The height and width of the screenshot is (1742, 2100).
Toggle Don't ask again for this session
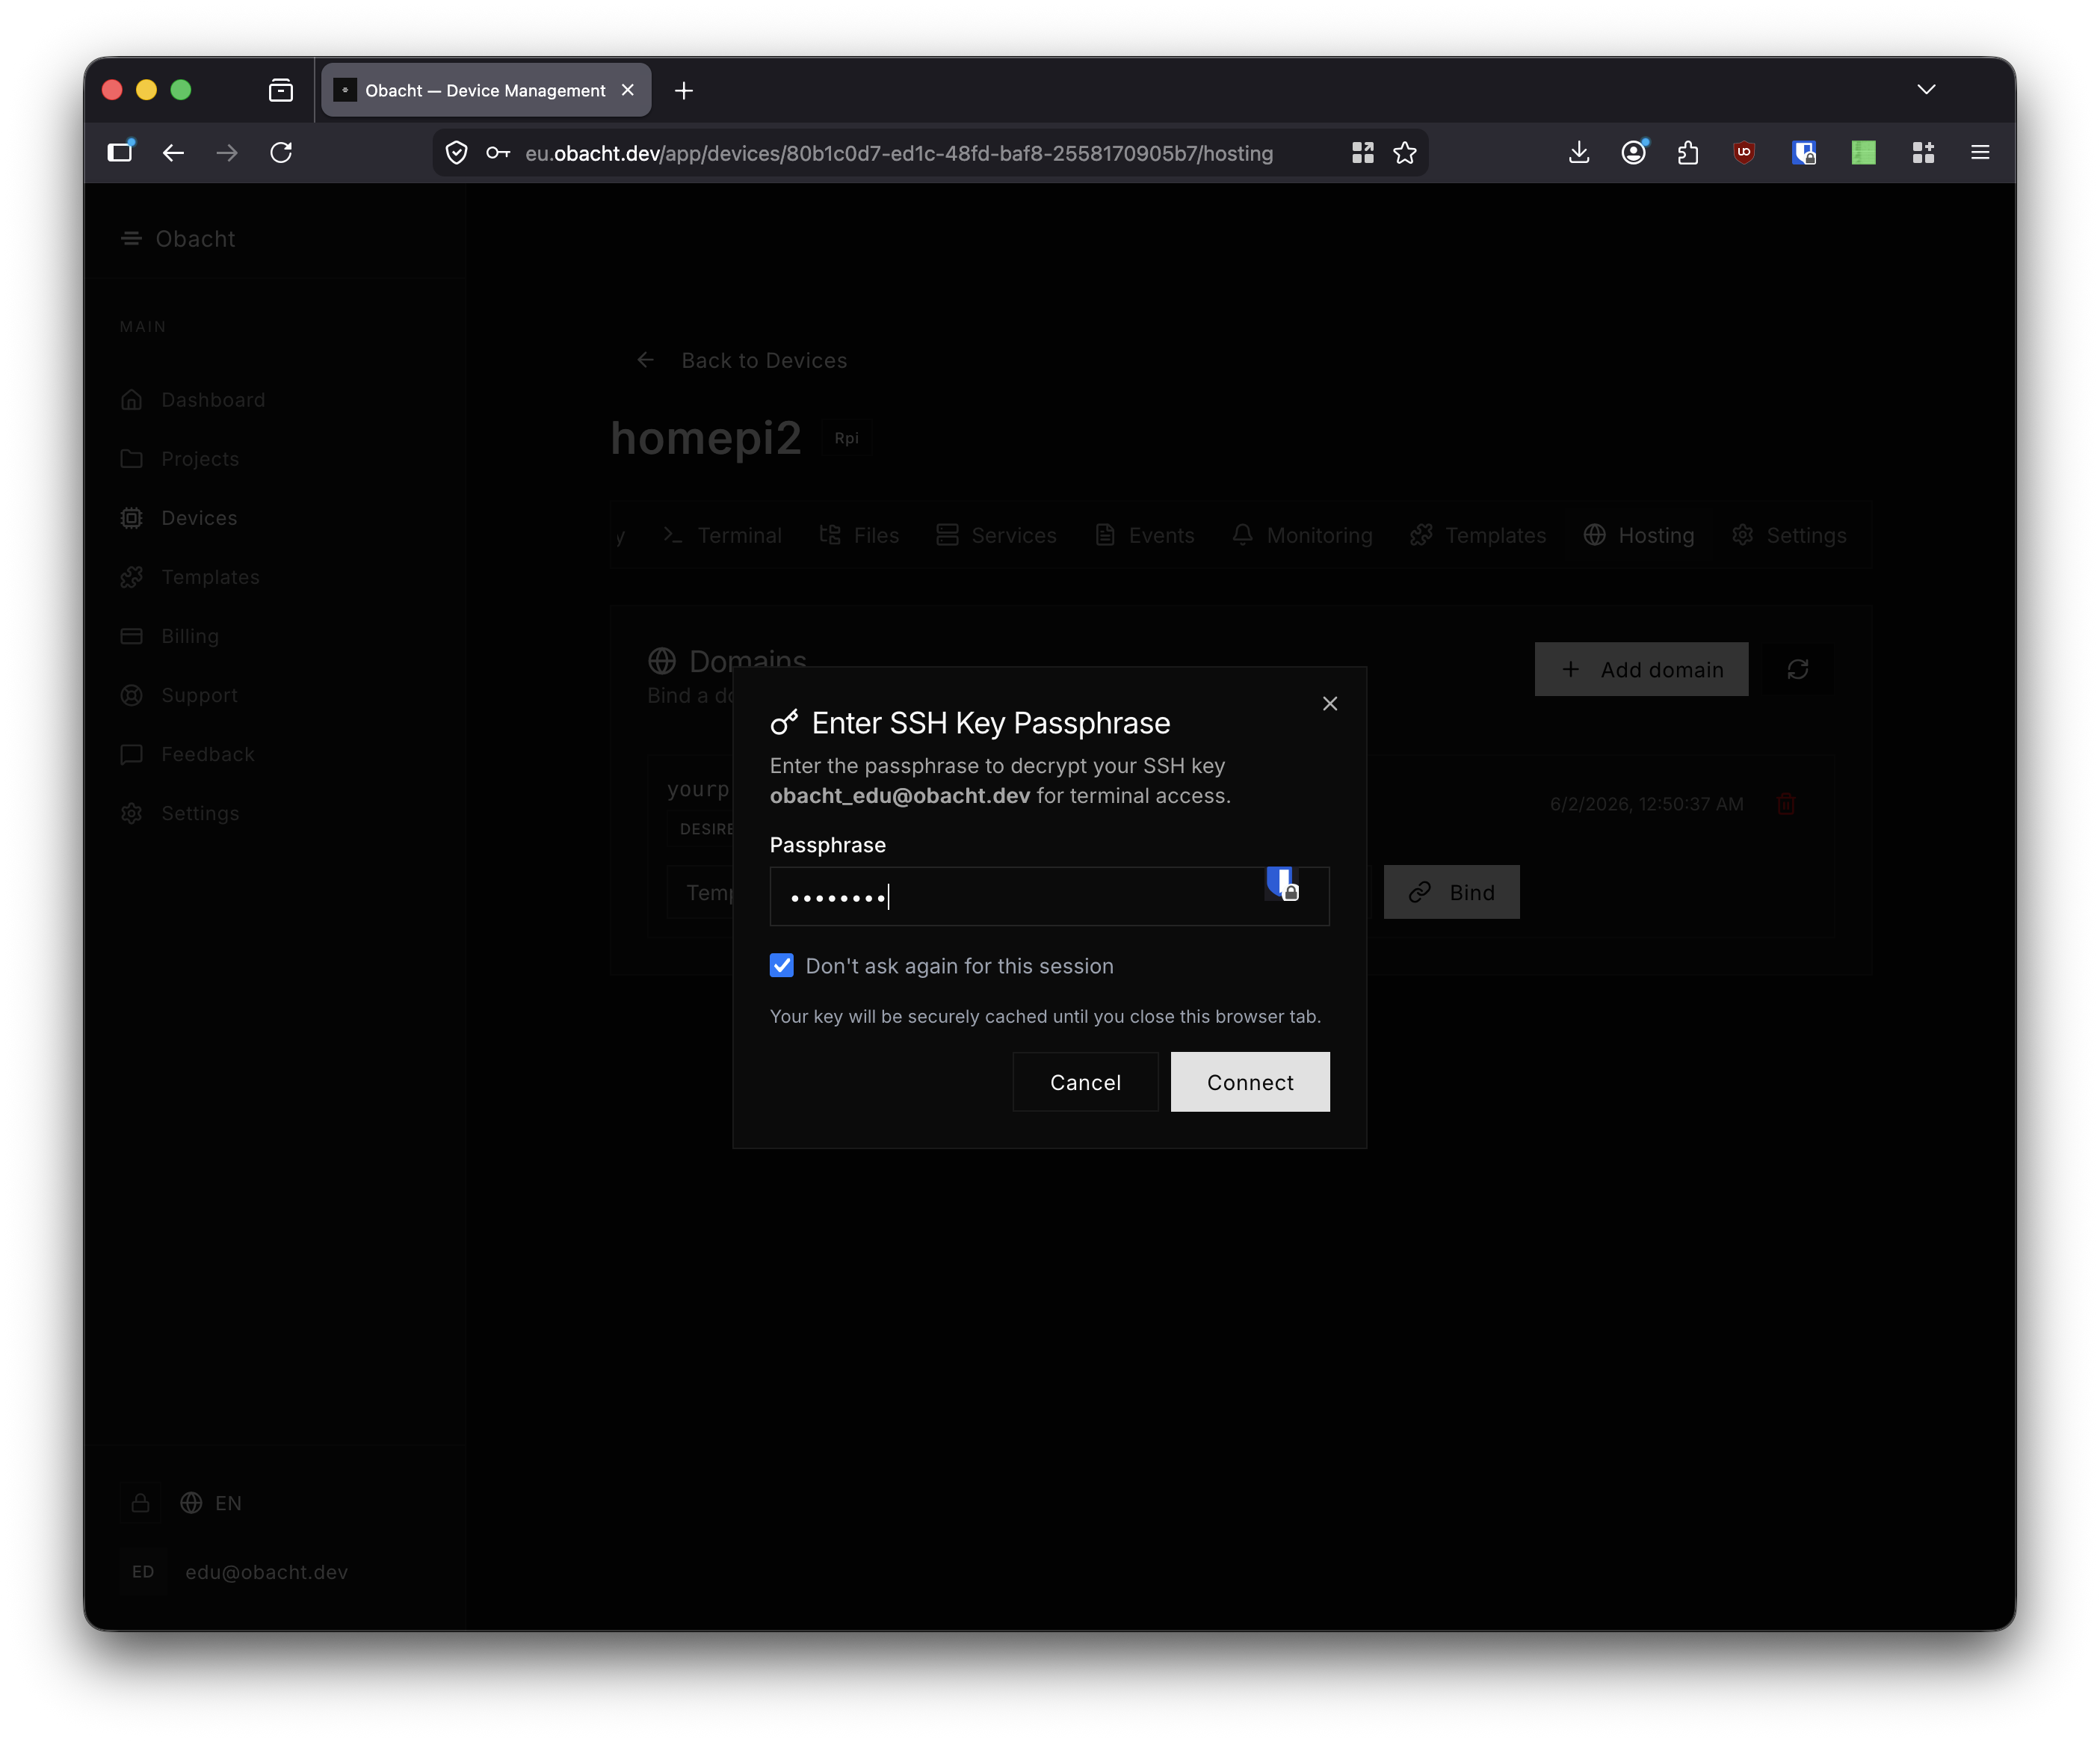(782, 965)
